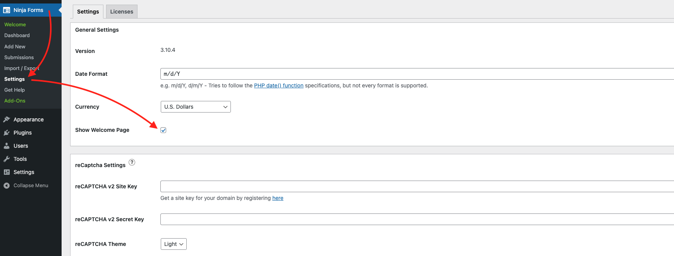Click the Users person icon

[x=7, y=146]
